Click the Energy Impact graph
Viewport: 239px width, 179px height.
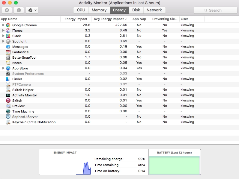point(65,166)
